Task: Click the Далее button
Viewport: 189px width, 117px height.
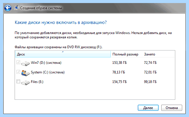Action: coord(148,108)
